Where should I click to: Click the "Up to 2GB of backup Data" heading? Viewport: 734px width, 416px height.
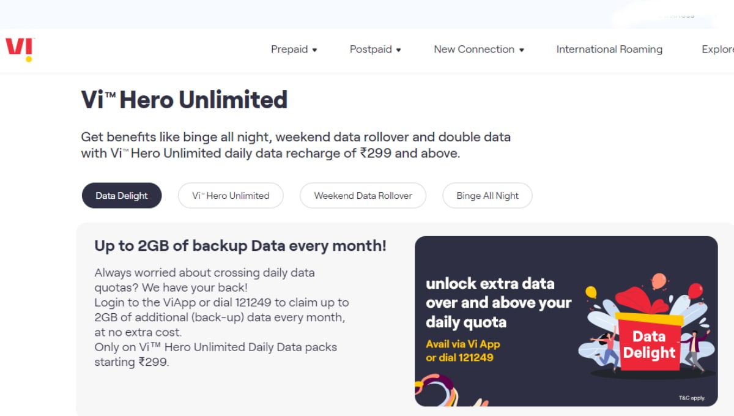(x=240, y=246)
